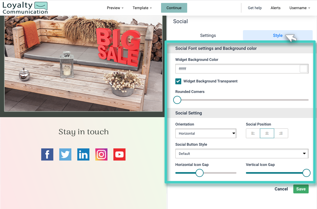Image resolution: width=317 pixels, height=209 pixels.
Task: Click the Facebook social icon
Action: (x=47, y=154)
